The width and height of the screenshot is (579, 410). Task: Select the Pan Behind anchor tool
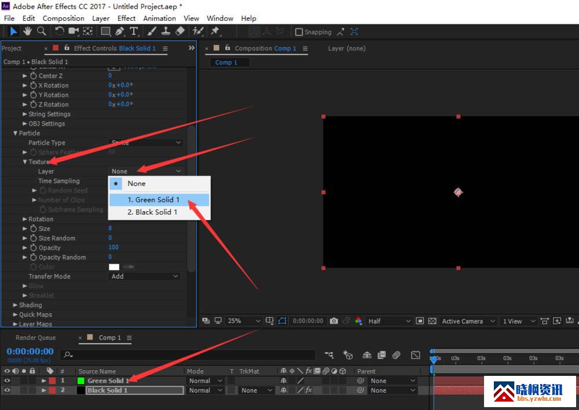click(x=88, y=32)
